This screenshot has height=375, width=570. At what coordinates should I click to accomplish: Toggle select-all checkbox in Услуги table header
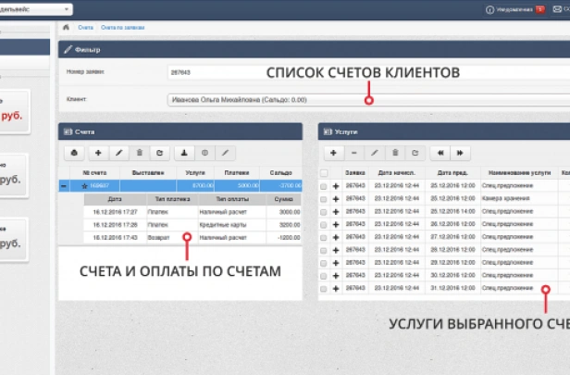pos(324,173)
